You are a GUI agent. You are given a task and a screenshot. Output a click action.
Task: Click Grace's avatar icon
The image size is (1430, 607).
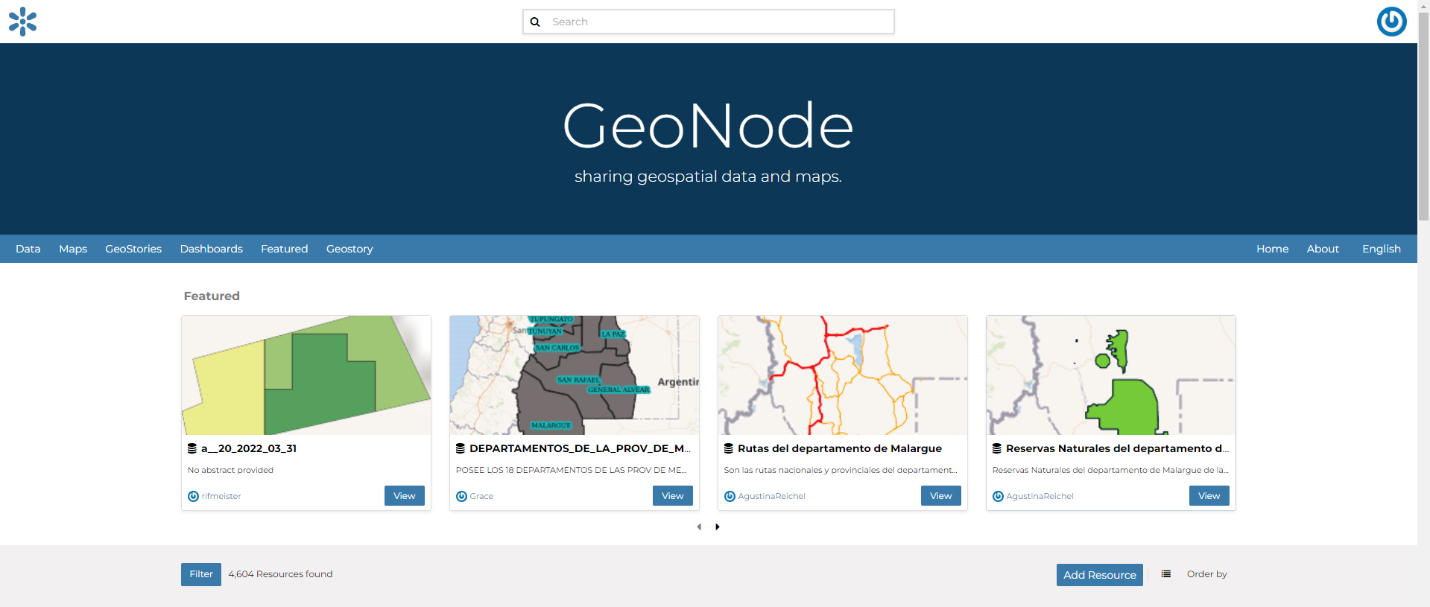[461, 496]
